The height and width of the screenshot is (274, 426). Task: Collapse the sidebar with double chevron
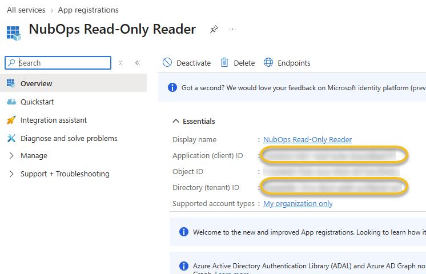click(x=138, y=63)
